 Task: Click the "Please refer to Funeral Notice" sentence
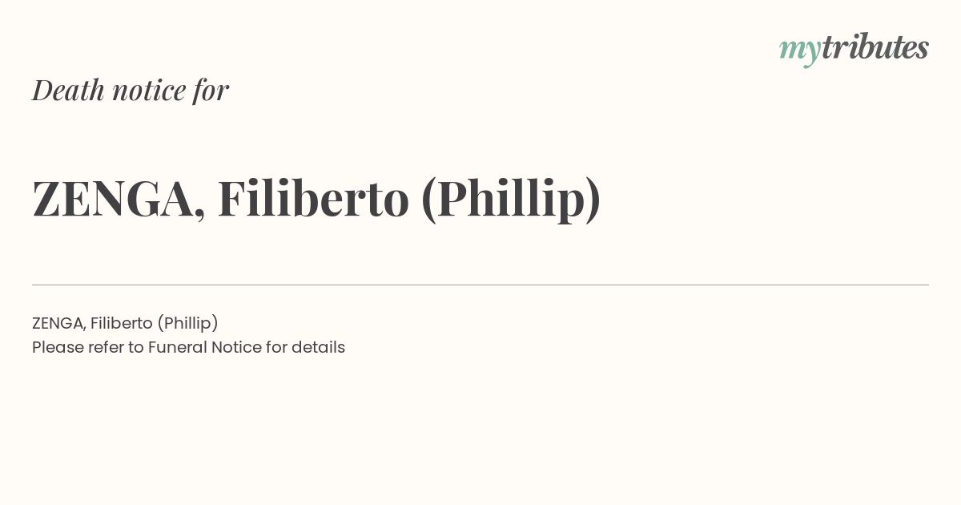(188, 348)
